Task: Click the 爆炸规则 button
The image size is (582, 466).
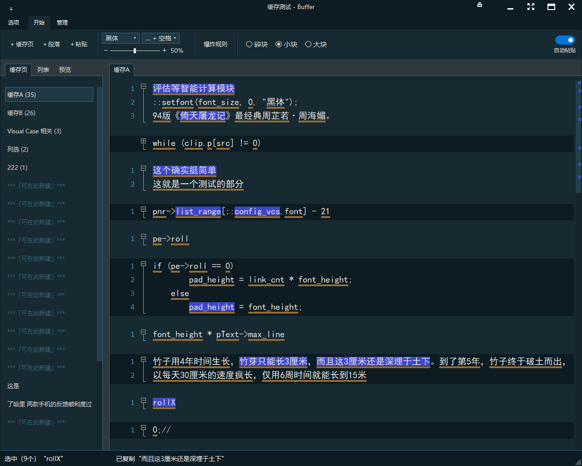Action: point(215,44)
